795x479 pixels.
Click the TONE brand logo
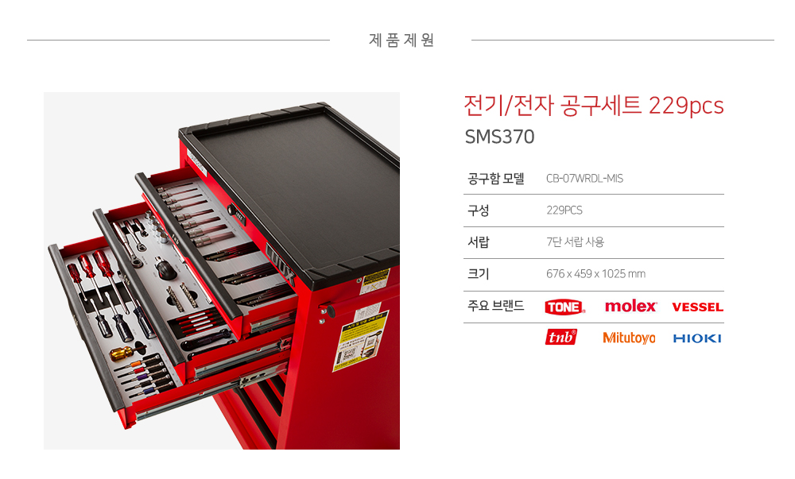pos(564,307)
